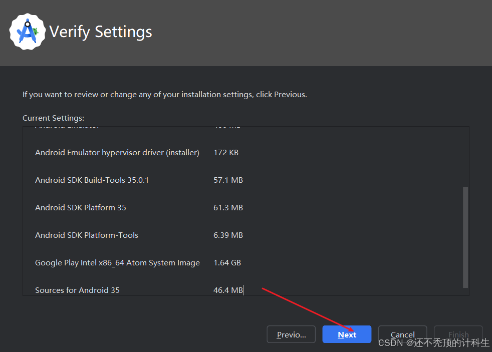Screen dimensions: 492x352
Task: Click the '57.1 MB' size value
Action: click(228, 180)
